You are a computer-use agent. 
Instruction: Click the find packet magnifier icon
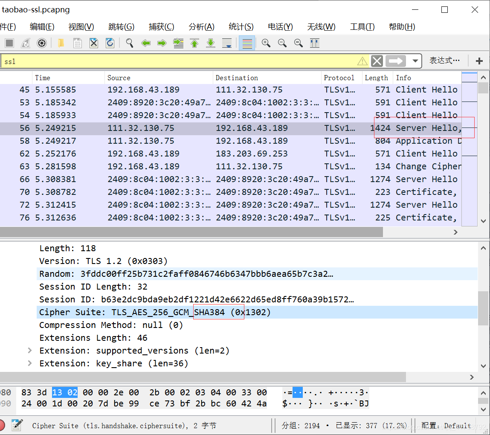click(129, 43)
